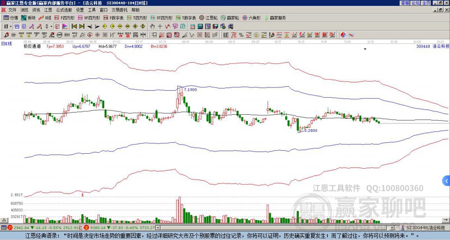Image resolution: width=450 pixels, height=240 pixels.
Task: Jump to last bar icon
Action: pyautogui.click(x=82, y=27)
